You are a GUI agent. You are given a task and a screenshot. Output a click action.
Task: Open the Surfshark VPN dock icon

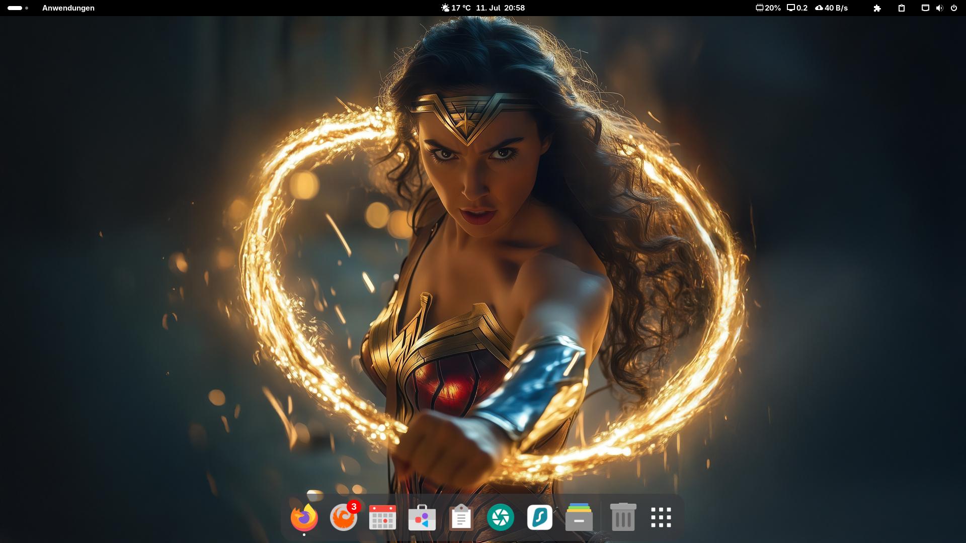[539, 517]
